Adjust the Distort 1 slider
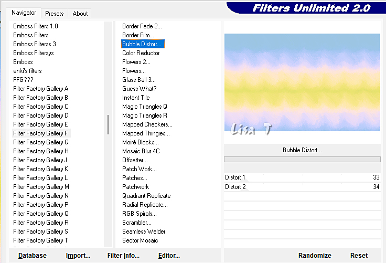The image size is (386, 263). 302,177
